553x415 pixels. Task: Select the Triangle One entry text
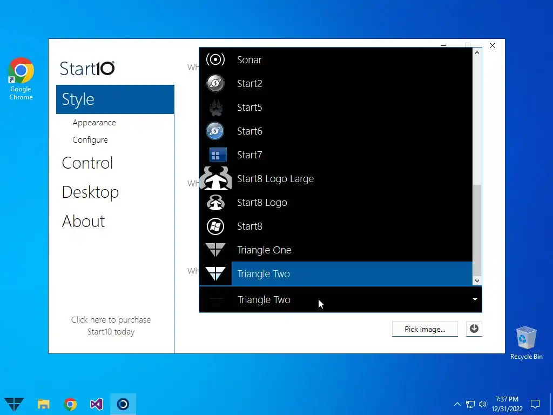[x=264, y=250]
